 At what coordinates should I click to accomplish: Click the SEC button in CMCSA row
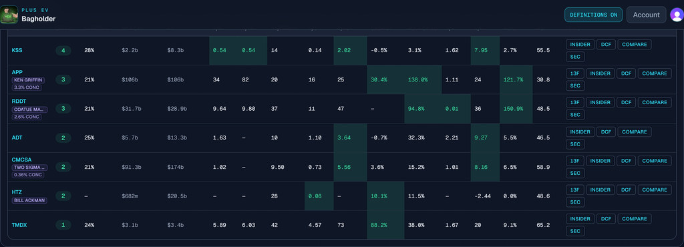pos(575,173)
